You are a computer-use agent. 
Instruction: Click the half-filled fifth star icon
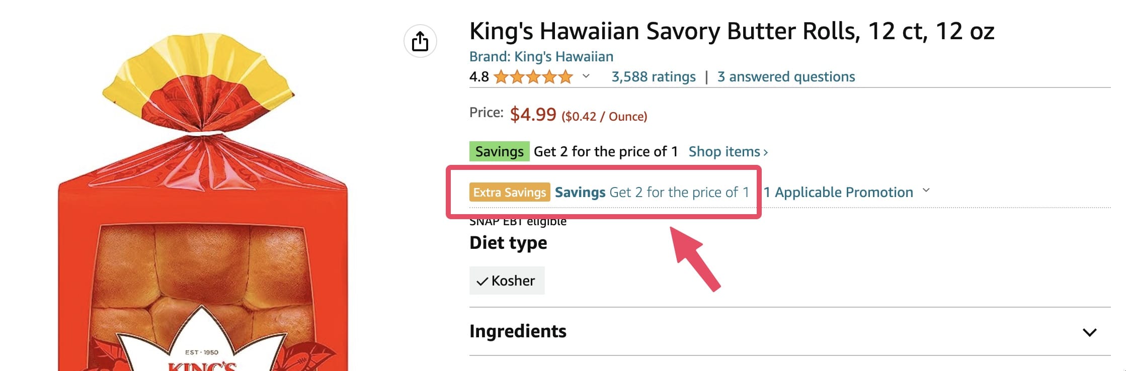click(x=566, y=76)
